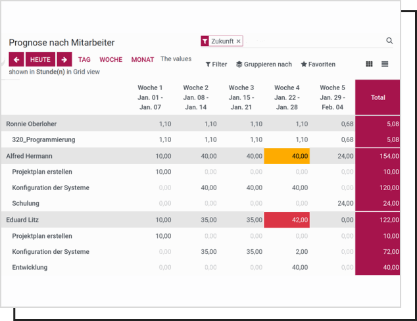Click the previous period arrow button

click(16, 59)
